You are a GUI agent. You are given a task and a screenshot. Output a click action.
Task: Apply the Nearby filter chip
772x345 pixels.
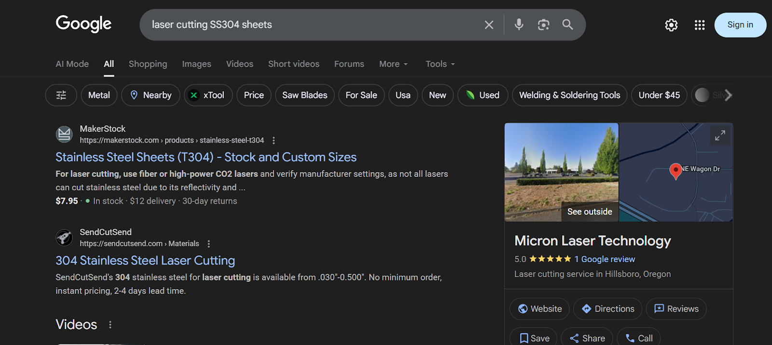pos(151,95)
